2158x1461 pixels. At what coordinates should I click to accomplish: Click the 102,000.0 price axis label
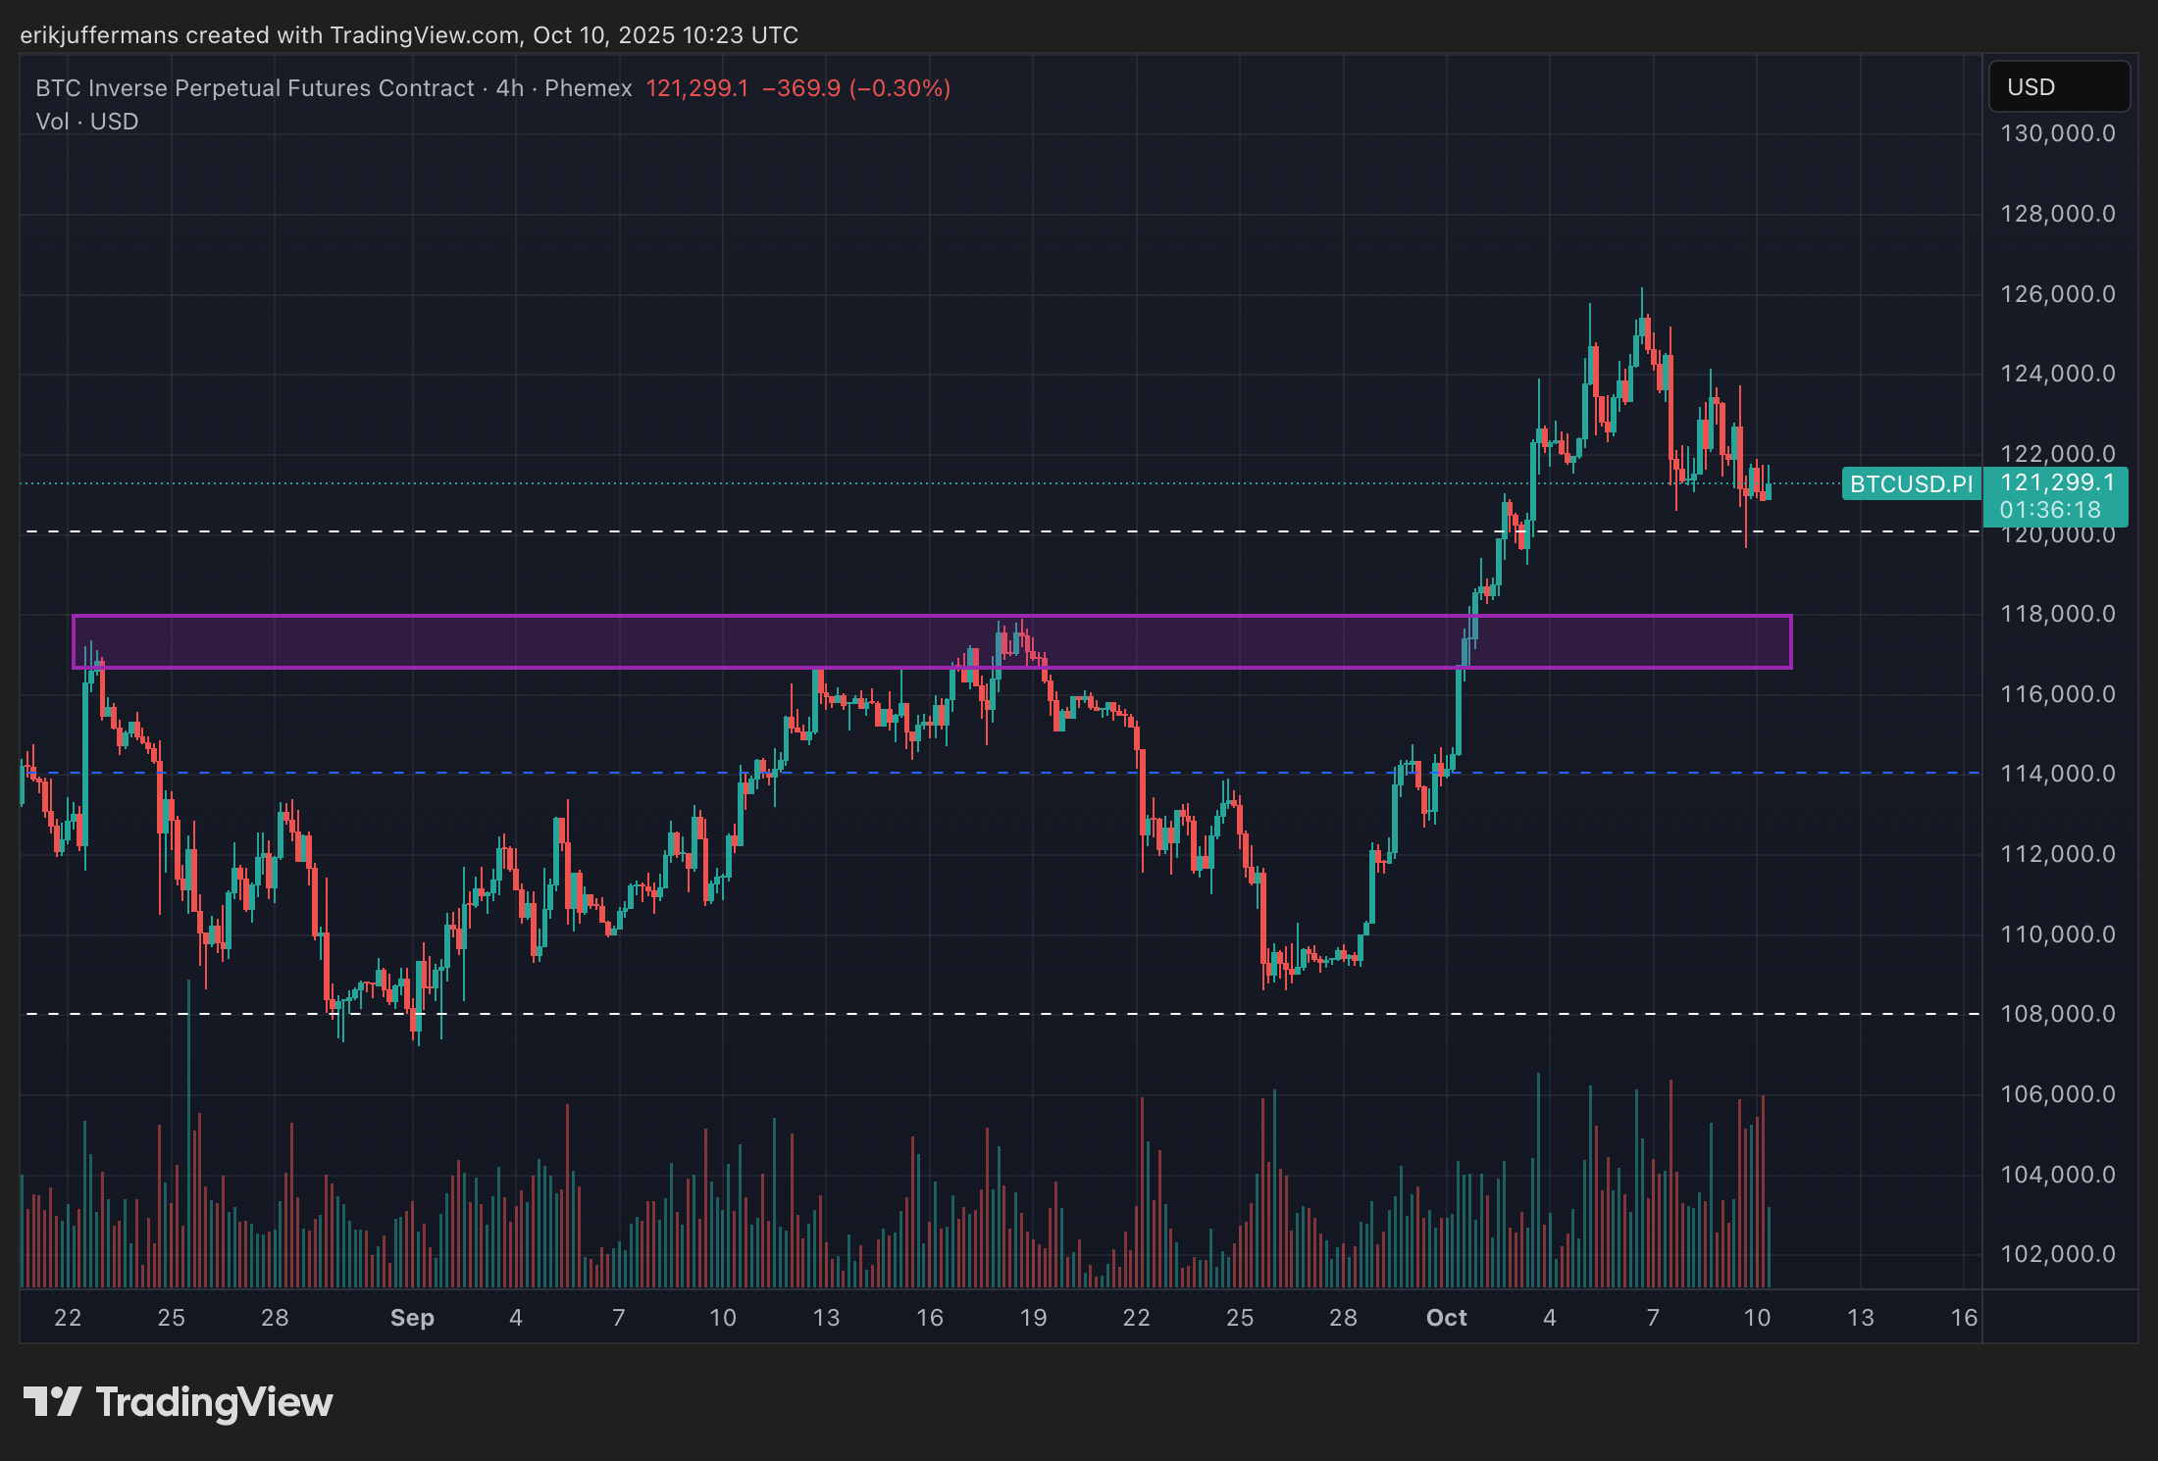pos(2057,1254)
